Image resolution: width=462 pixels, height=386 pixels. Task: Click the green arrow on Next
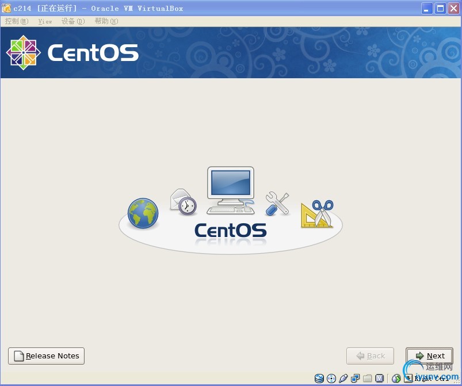pyautogui.click(x=419, y=356)
